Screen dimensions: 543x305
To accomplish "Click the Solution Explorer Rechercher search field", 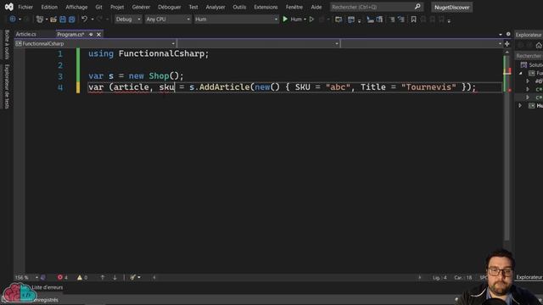I will tap(529, 56).
